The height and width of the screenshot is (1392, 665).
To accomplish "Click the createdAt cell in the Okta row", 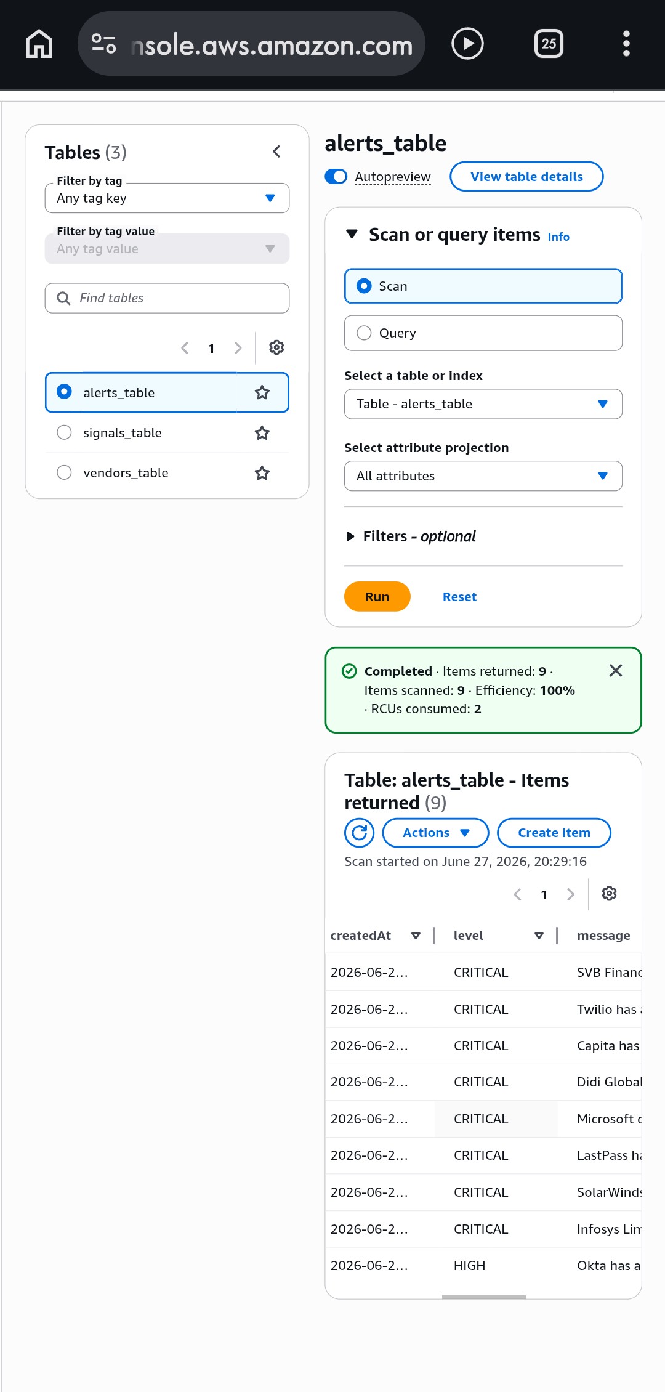I will (369, 1266).
